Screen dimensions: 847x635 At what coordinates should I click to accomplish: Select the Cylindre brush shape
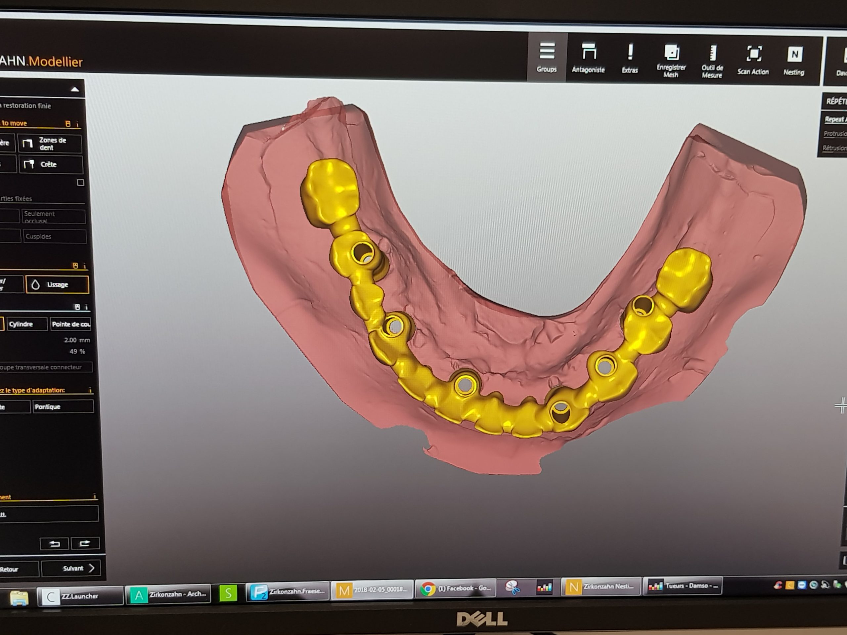pyautogui.click(x=27, y=324)
